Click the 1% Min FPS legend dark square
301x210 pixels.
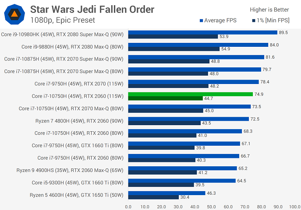point(254,21)
